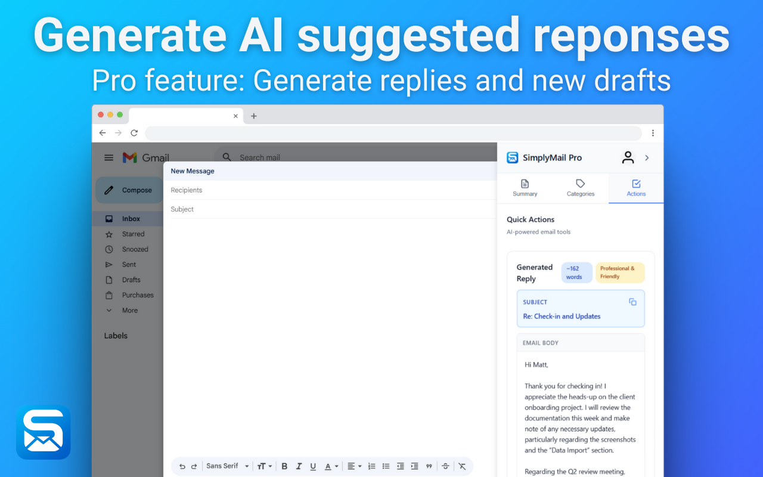Open the Sans Serif font dropdown
The image size is (763, 477).
pos(228,466)
